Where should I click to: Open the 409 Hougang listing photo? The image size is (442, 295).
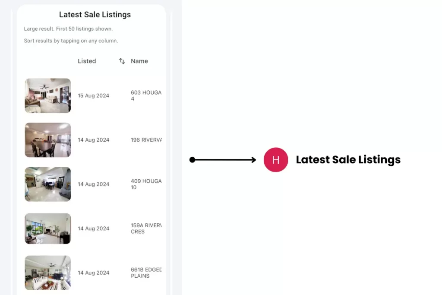[48, 184]
